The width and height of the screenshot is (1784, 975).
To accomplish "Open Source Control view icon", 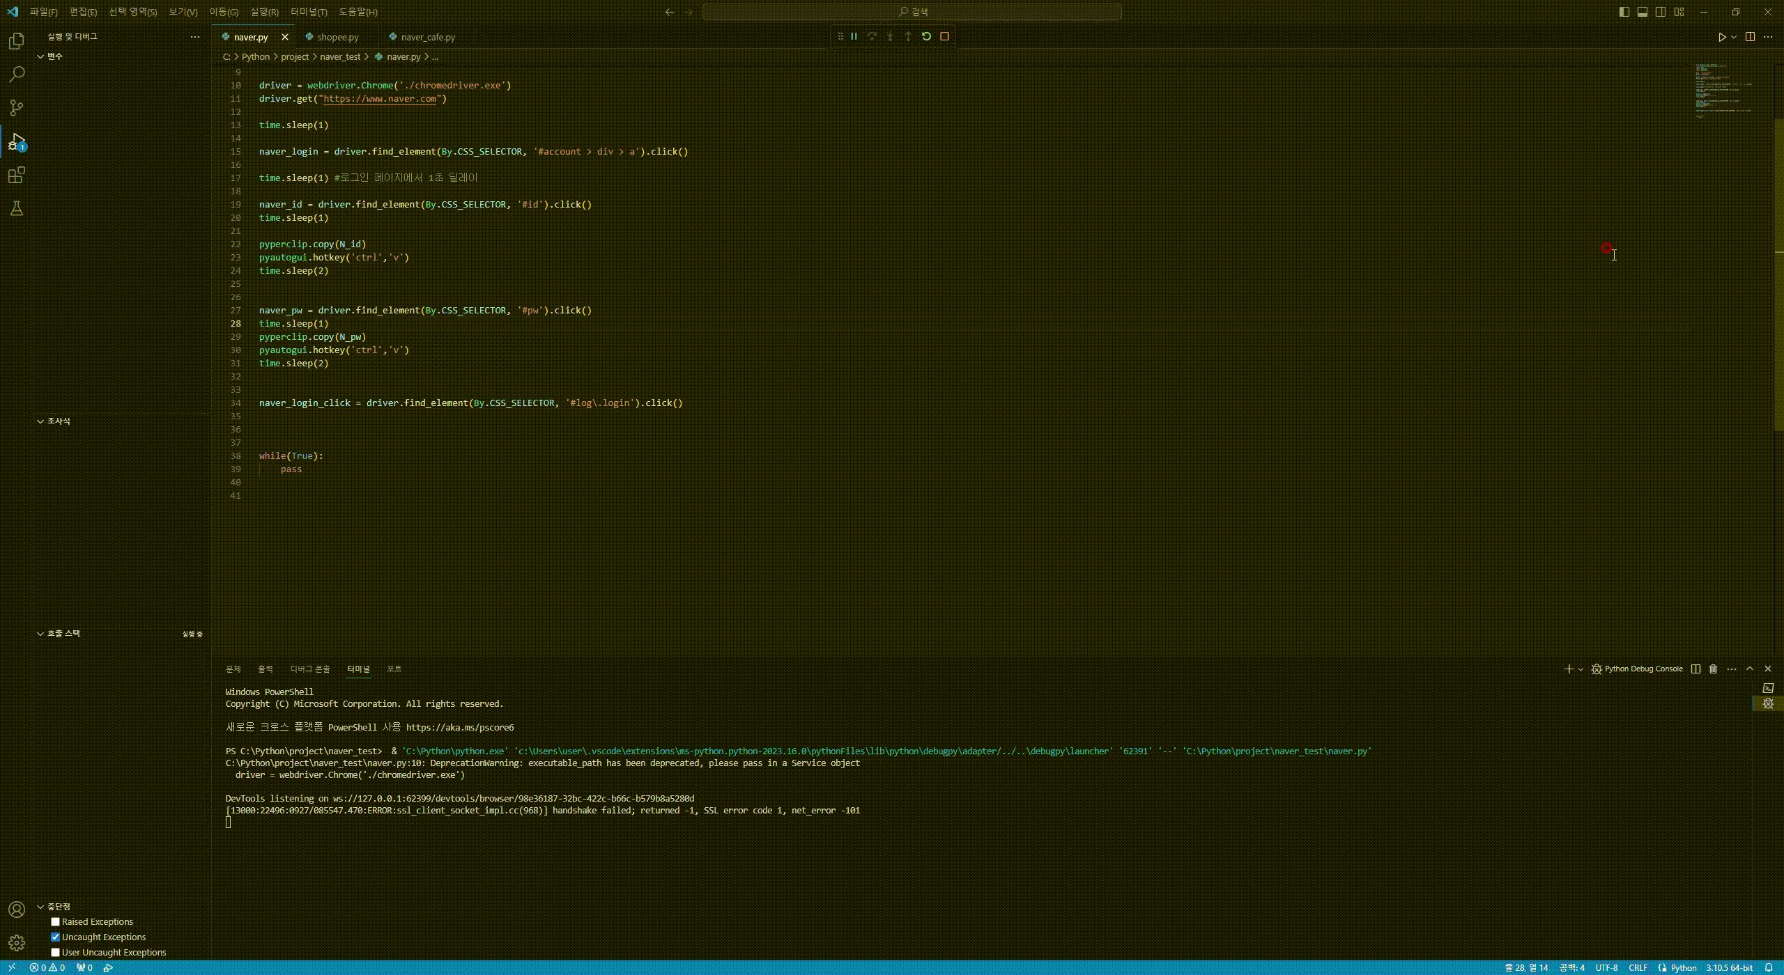I will (17, 108).
